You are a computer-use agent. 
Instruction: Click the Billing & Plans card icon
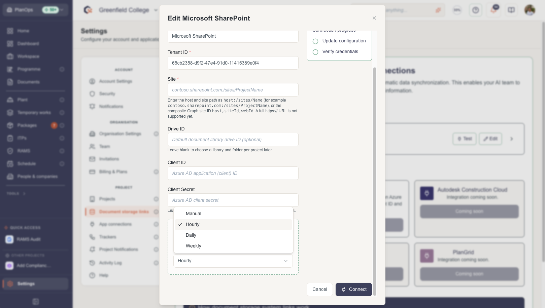(x=92, y=172)
